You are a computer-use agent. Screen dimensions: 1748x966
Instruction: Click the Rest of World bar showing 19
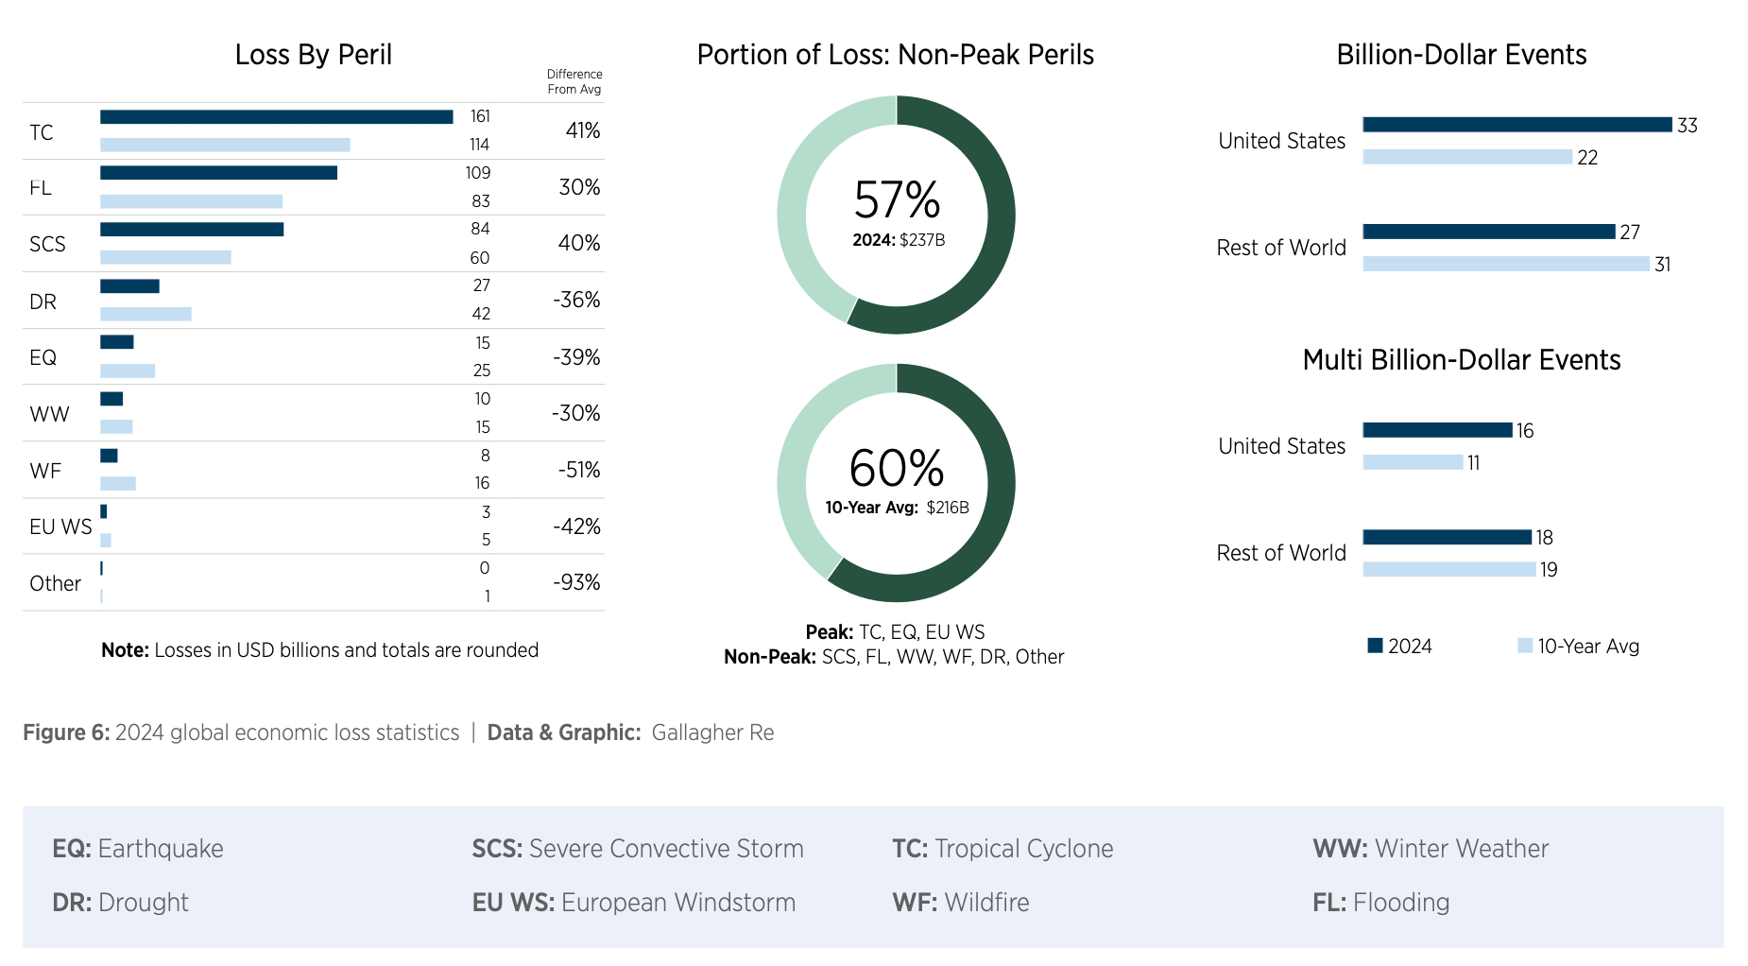(1448, 569)
